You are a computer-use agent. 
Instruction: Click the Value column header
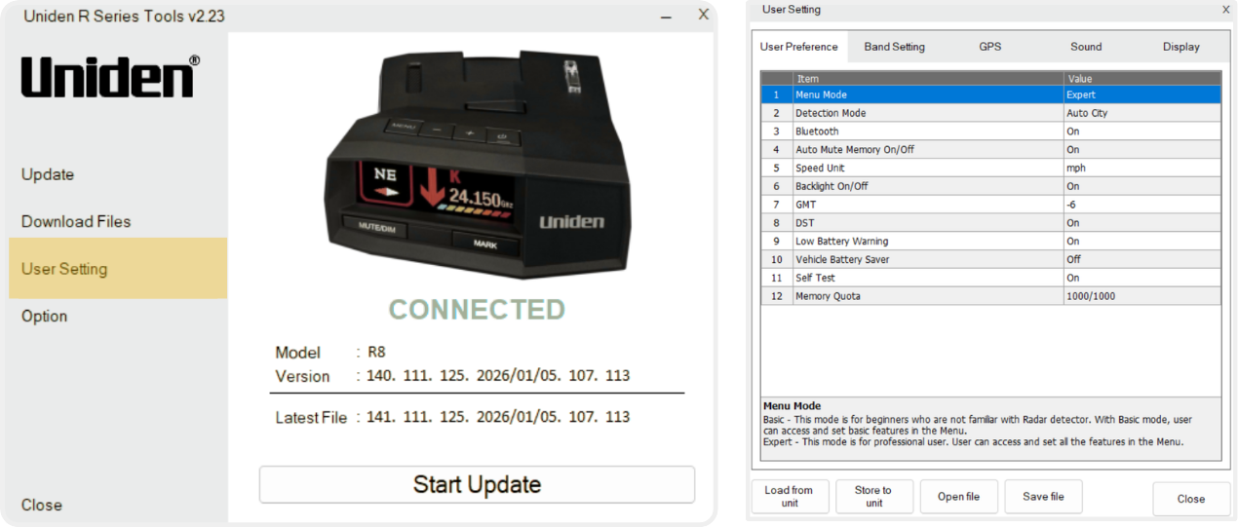1142,79
